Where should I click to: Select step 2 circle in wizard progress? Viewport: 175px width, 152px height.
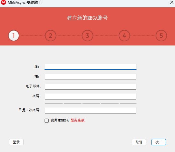pos(51,36)
